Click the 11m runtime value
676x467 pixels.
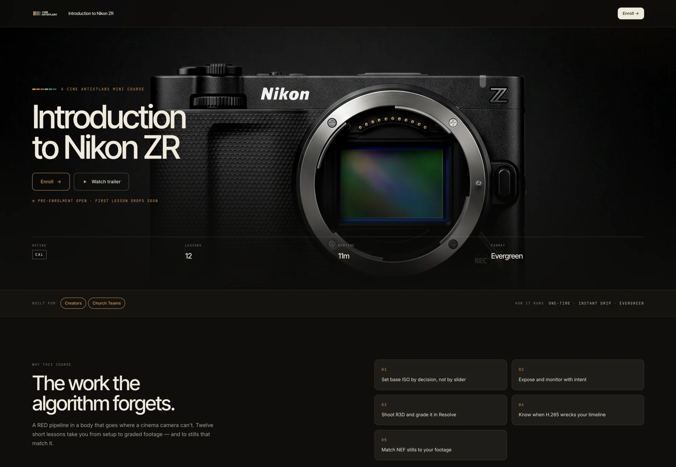point(344,256)
